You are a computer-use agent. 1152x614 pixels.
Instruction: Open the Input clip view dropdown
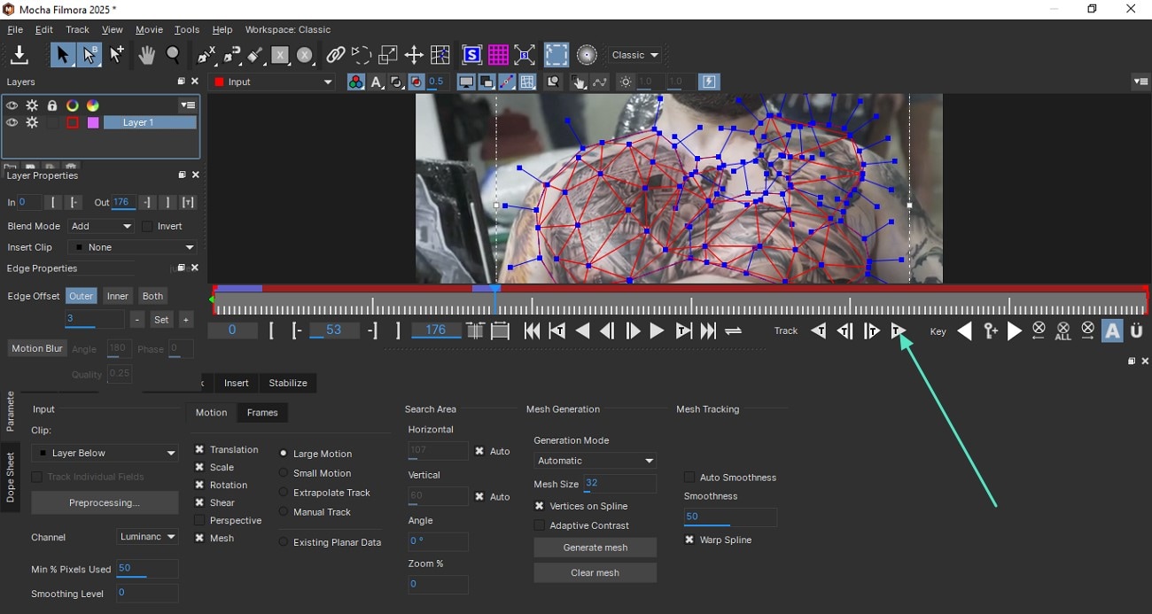(x=273, y=82)
